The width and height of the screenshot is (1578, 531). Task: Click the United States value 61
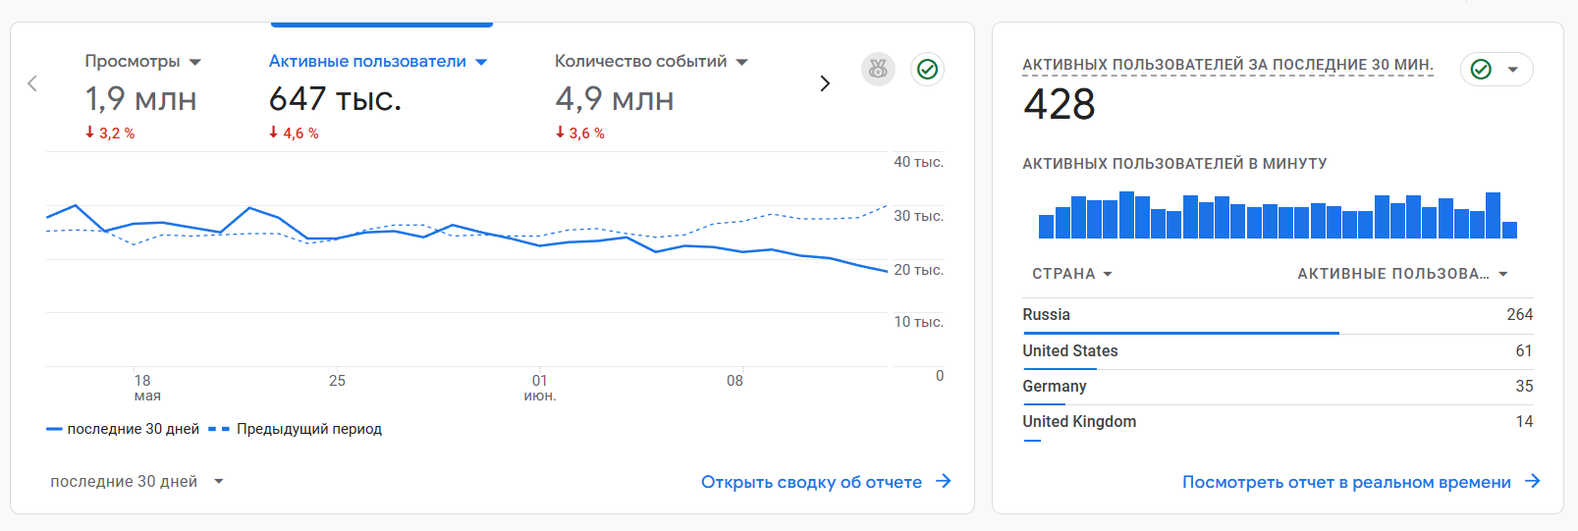click(1524, 351)
